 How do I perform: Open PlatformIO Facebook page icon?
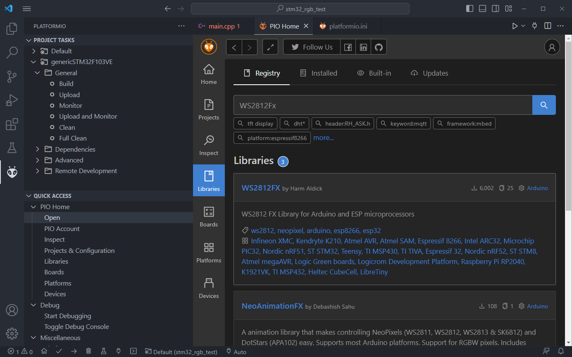(x=348, y=47)
